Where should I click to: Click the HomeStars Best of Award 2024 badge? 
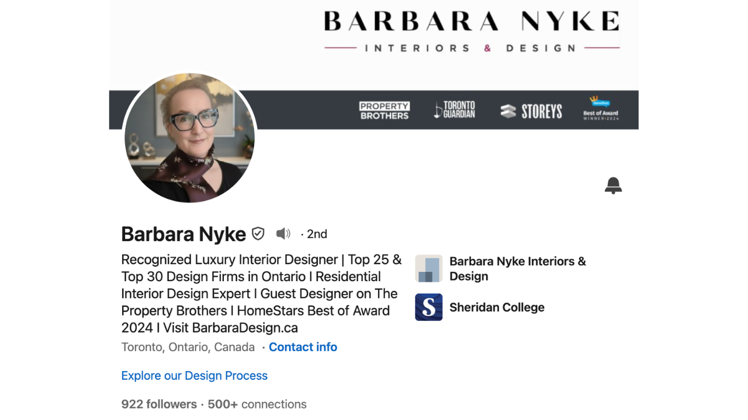tap(600, 110)
